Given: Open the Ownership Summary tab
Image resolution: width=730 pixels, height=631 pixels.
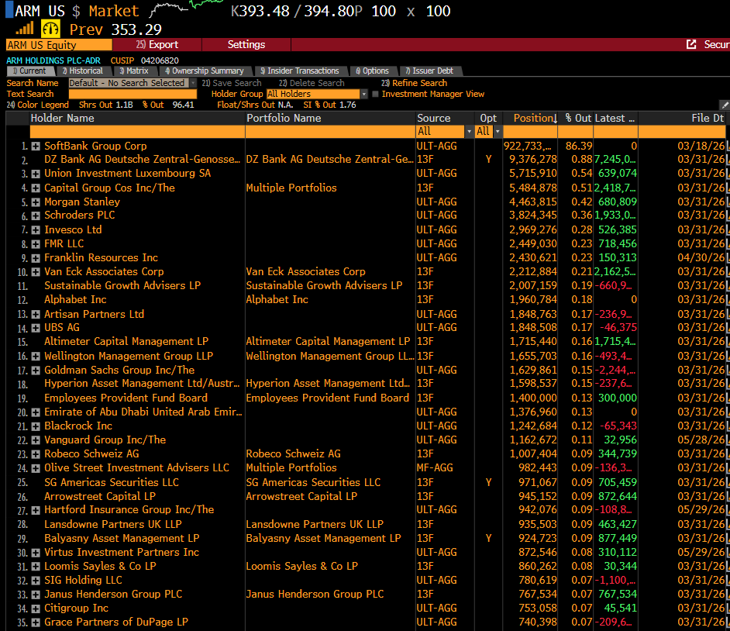Looking at the screenshot, I should coord(205,71).
